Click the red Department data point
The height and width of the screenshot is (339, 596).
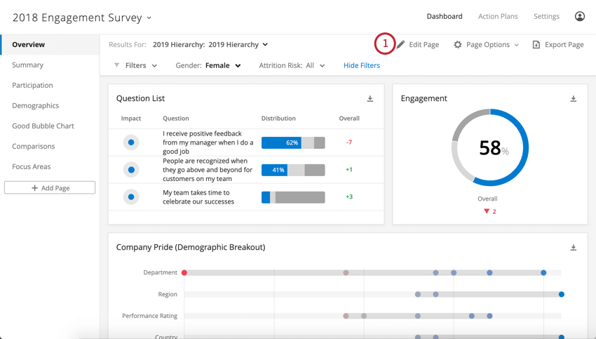184,273
